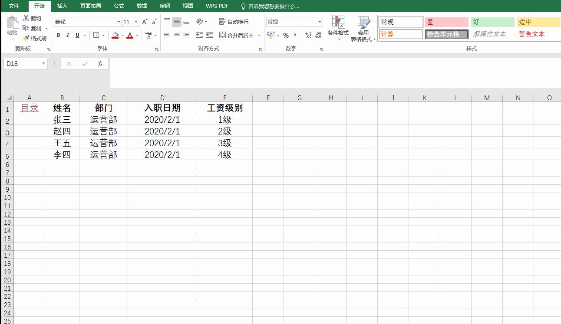Apply the percent % number style
The image size is (561, 324).
click(287, 35)
